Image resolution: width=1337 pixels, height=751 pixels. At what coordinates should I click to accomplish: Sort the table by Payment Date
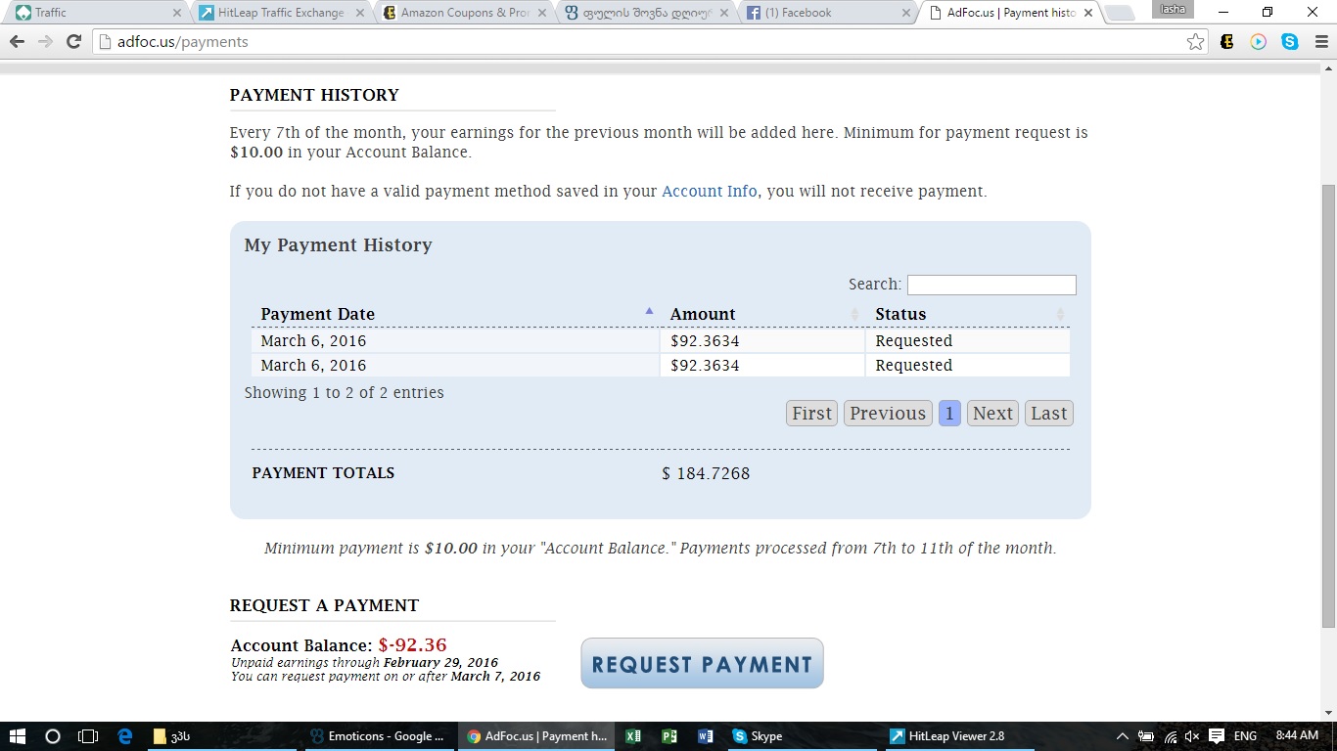[455, 314]
